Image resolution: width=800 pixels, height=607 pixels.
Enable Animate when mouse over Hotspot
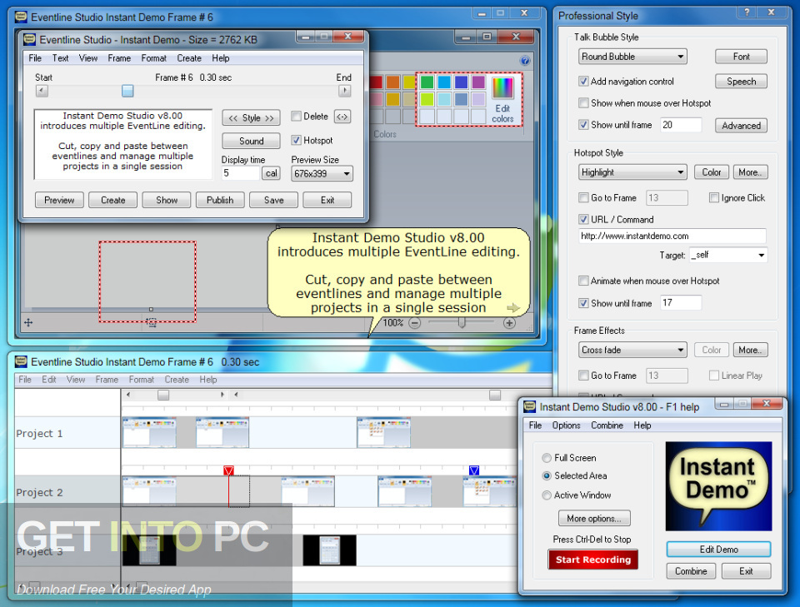click(x=583, y=281)
